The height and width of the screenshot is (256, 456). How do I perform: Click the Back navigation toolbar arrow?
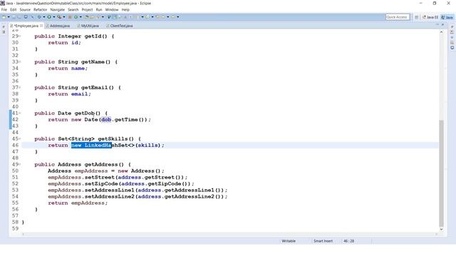pos(163,17)
